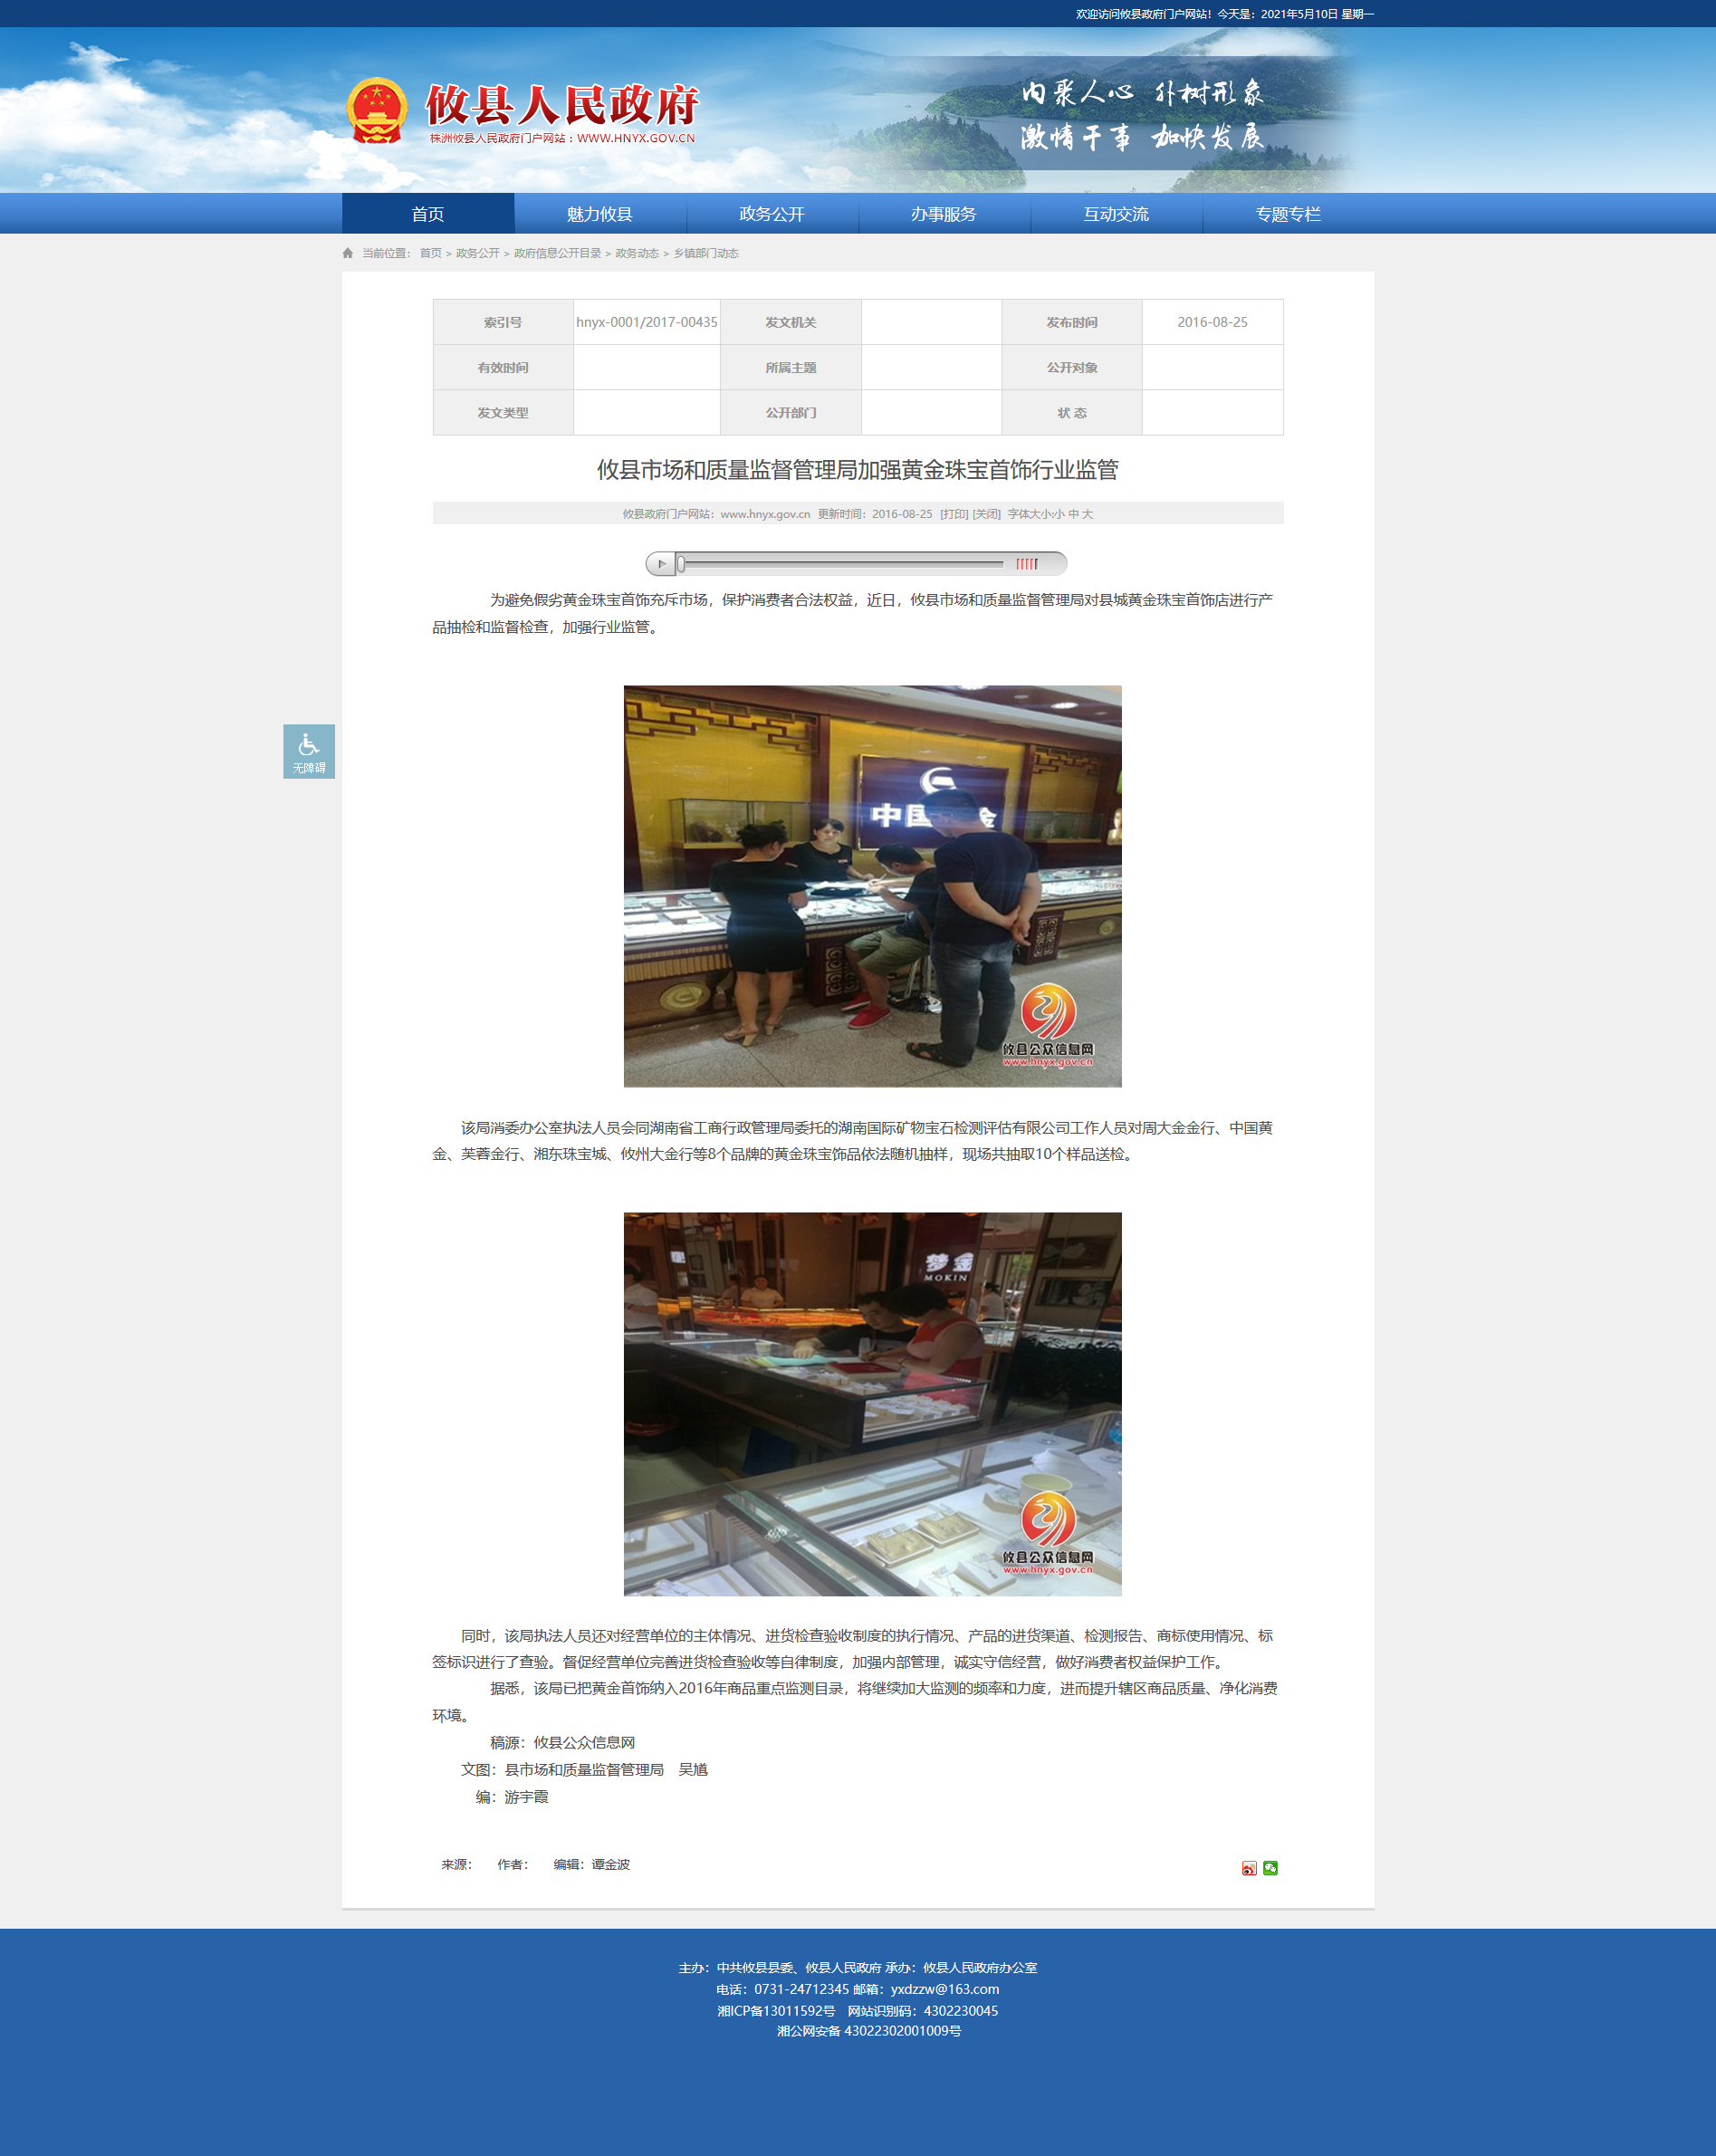The height and width of the screenshot is (2156, 1716).
Task: Open the 首页 navigation tab
Action: tap(428, 214)
